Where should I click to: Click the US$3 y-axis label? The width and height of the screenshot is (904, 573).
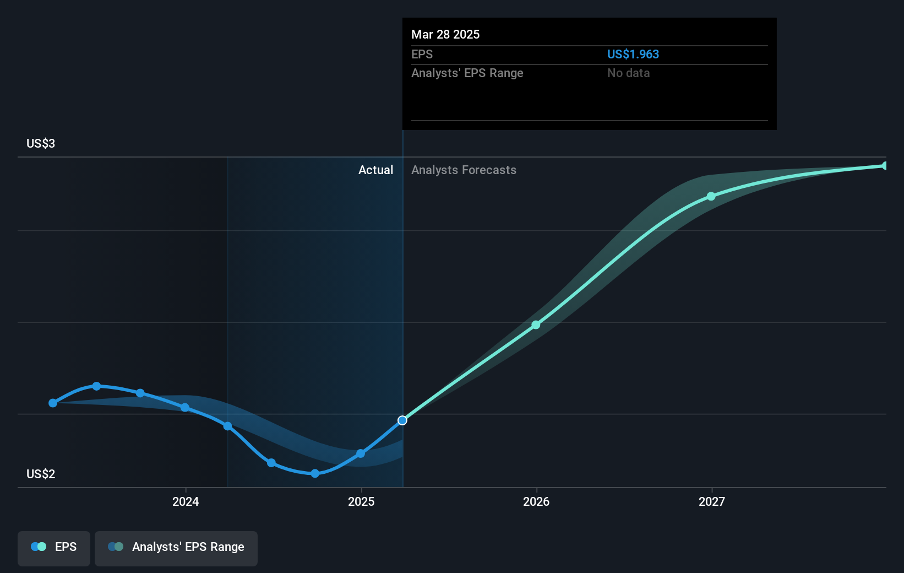click(41, 144)
